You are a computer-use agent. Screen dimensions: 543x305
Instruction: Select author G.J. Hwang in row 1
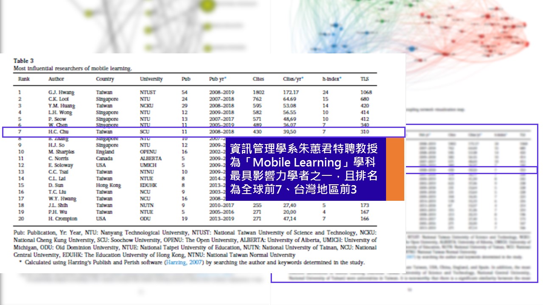(x=62, y=92)
